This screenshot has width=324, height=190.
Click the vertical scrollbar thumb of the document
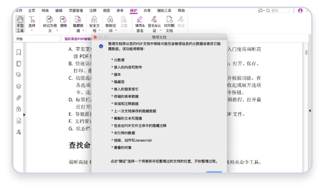(x=306, y=52)
